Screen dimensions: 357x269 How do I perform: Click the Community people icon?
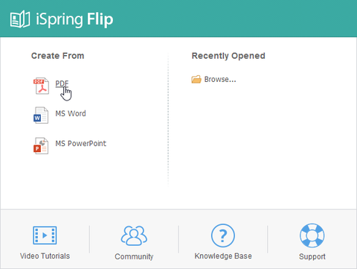134,235
